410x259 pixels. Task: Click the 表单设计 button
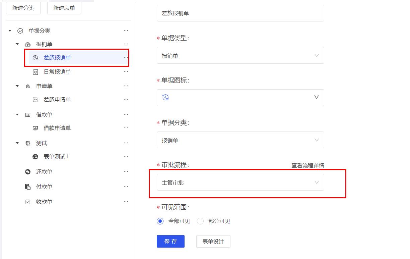click(213, 241)
